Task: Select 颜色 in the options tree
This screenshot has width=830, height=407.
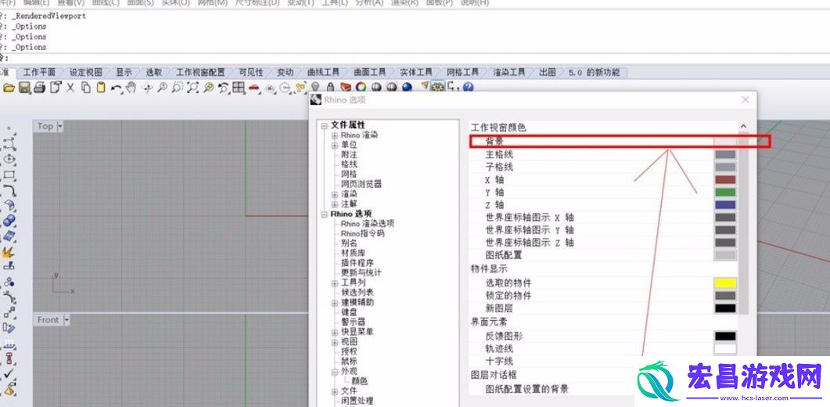Action: pos(359,381)
